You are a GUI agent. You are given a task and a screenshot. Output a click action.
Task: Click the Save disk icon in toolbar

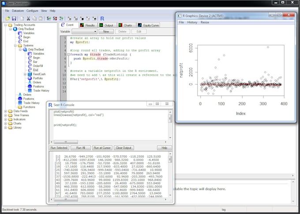14,18
